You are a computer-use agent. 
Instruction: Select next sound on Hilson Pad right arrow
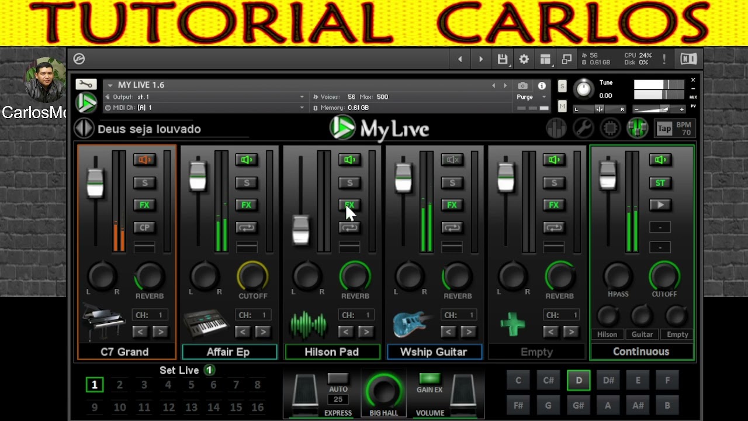366,332
